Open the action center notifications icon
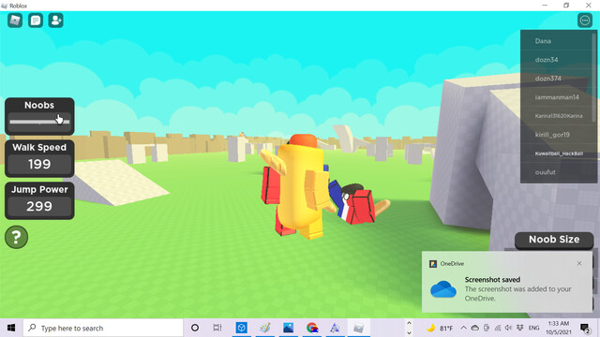 584,328
